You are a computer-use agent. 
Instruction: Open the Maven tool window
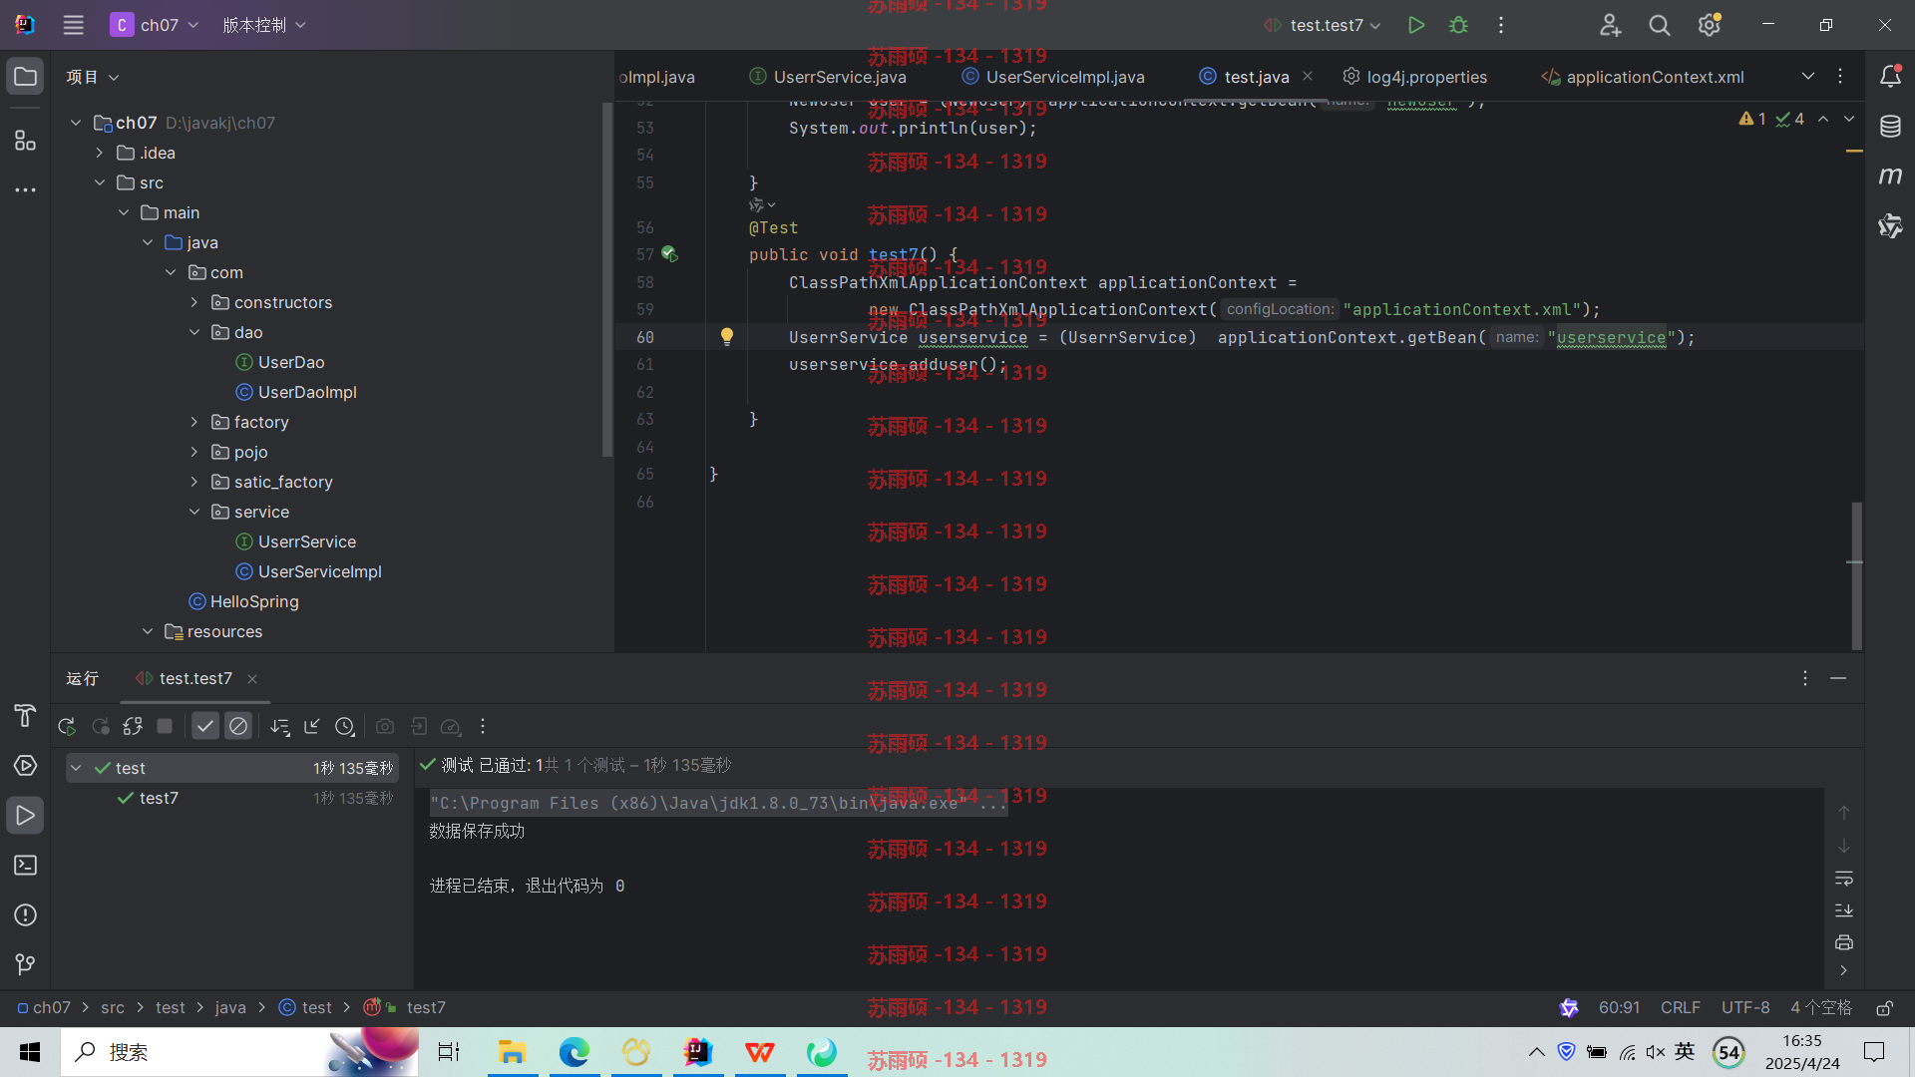(1890, 177)
